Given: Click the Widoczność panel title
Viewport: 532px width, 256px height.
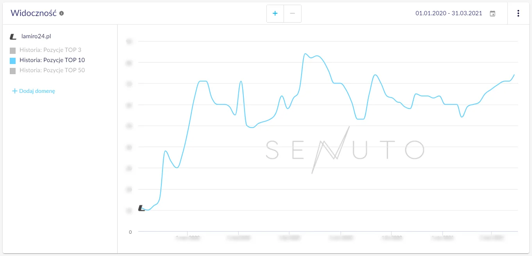Looking at the screenshot, I should click(x=34, y=13).
